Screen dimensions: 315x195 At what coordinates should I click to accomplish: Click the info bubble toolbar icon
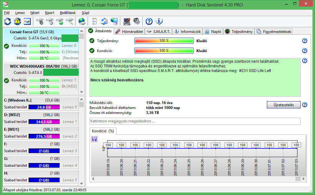(x=159, y=21)
